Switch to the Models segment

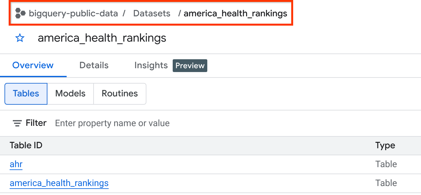pos(70,94)
